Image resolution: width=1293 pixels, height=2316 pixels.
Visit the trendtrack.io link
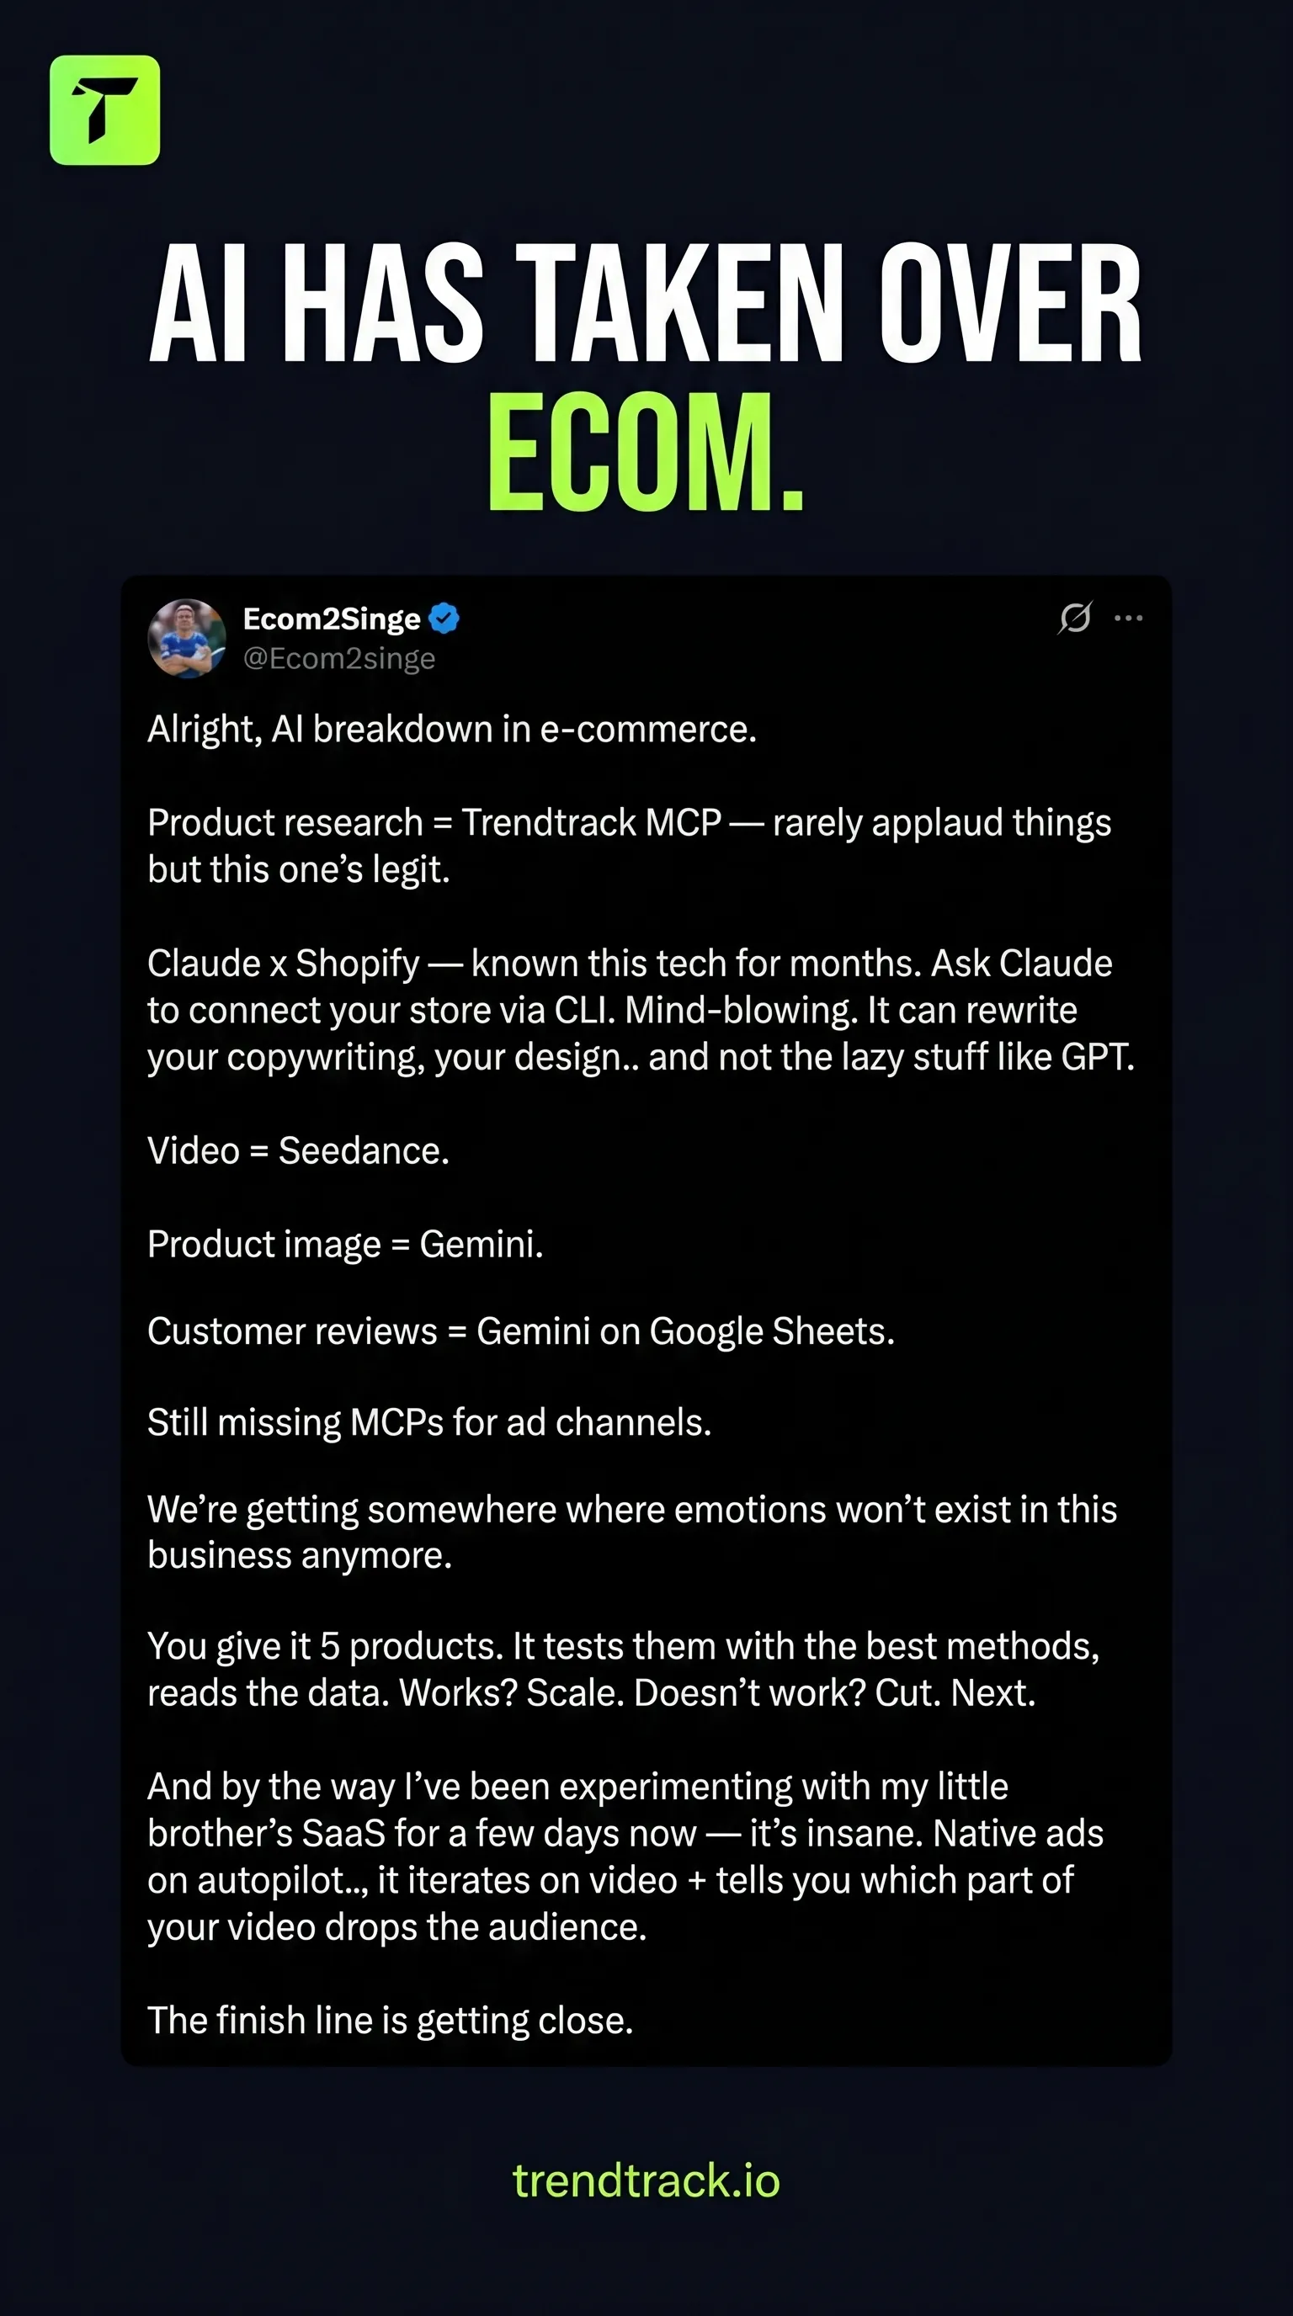(646, 2181)
